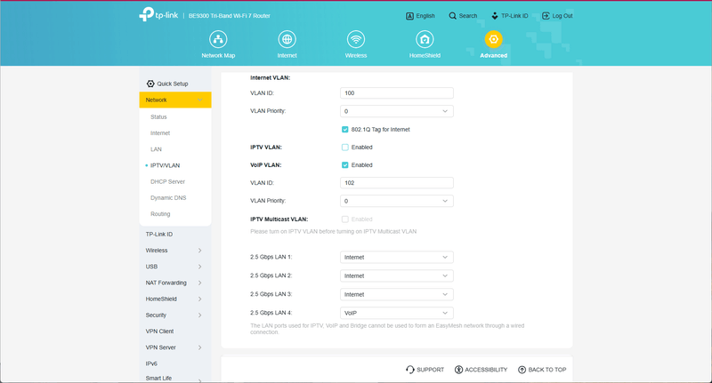Open the Internet globe icon
This screenshot has height=383, width=712.
287,39
